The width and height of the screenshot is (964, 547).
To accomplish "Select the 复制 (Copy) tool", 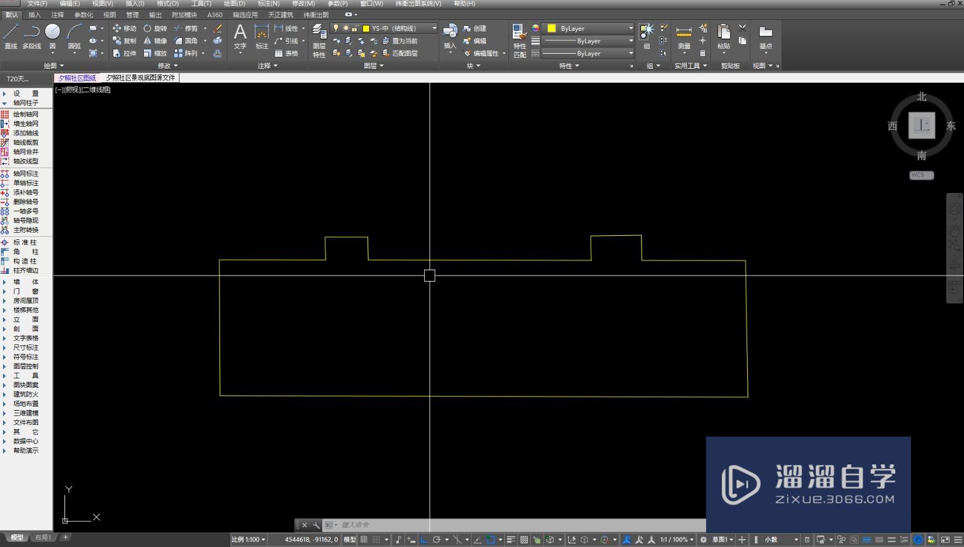I will [x=128, y=41].
